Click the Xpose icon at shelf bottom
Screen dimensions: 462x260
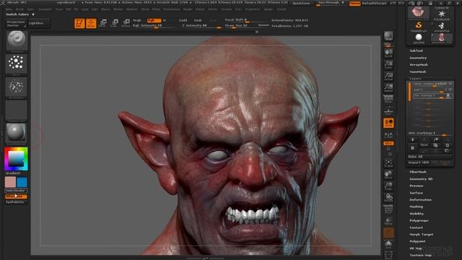[x=388, y=254]
